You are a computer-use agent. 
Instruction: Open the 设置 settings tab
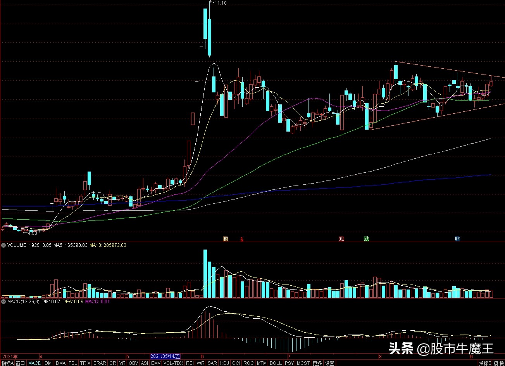[x=330, y=363]
